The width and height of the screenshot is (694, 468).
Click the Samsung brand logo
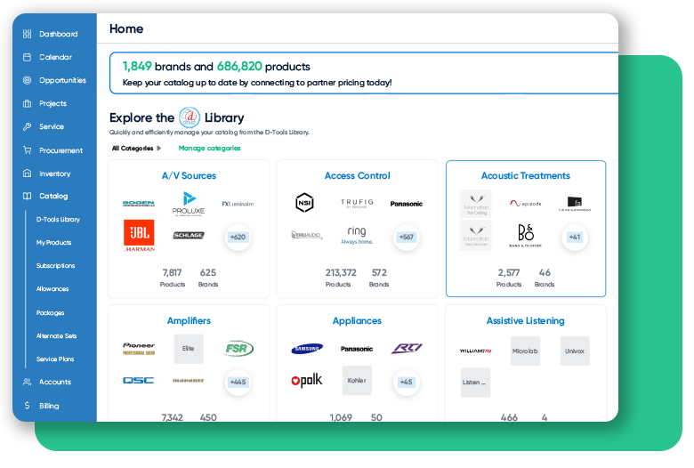click(307, 349)
